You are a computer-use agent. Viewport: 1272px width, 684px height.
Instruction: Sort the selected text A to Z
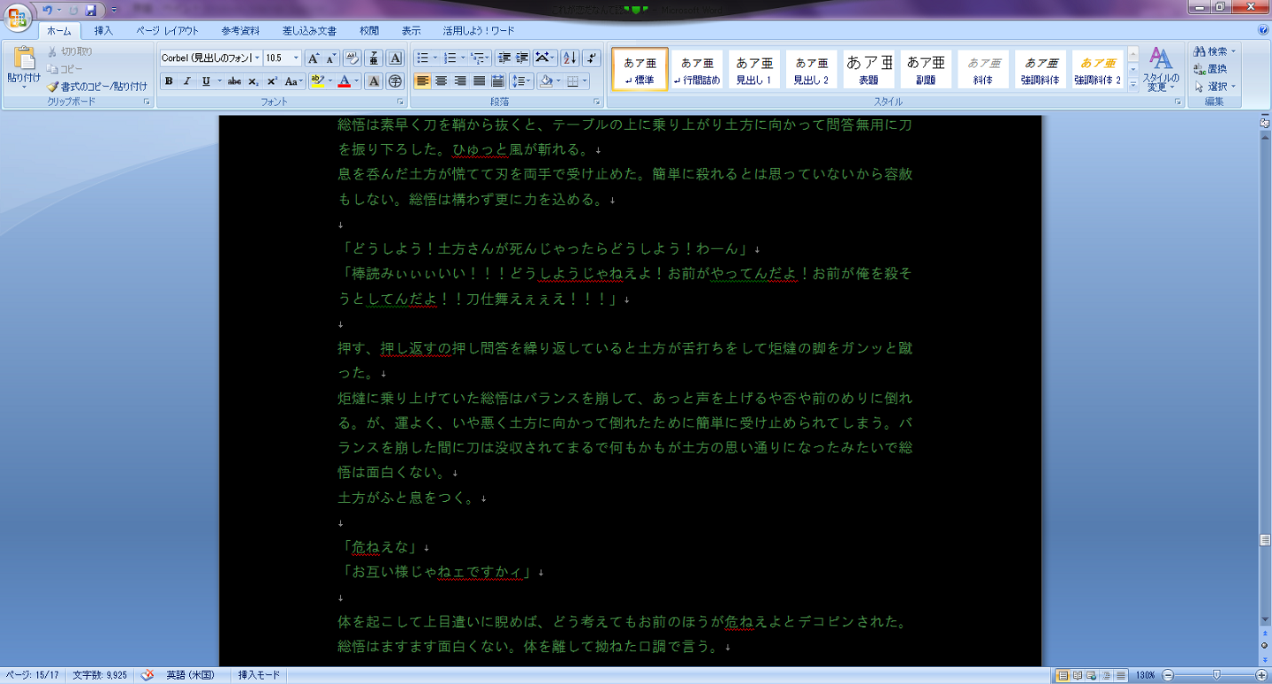click(570, 58)
